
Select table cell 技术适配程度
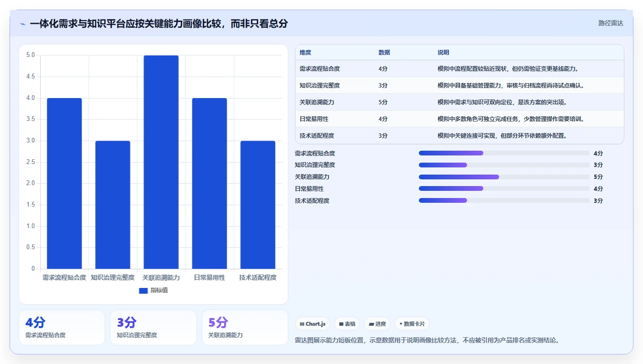[x=317, y=136]
